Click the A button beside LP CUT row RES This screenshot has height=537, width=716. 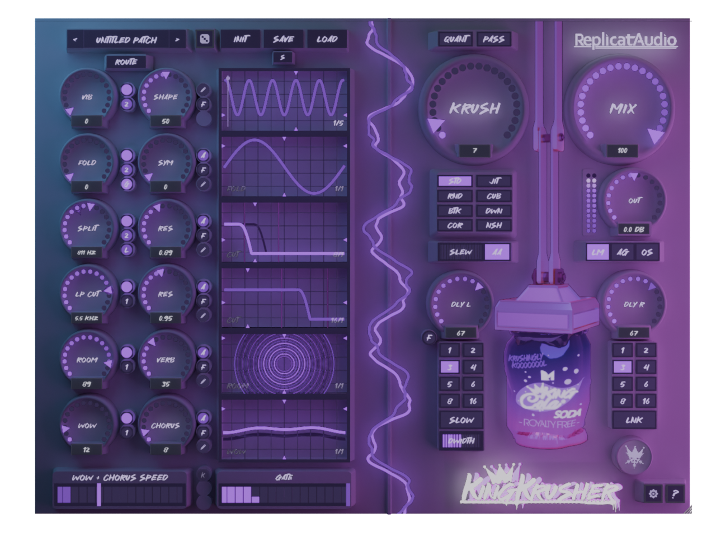[203, 286]
